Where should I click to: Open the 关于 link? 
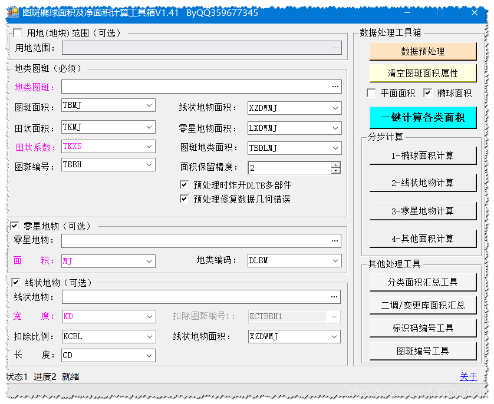[469, 377]
